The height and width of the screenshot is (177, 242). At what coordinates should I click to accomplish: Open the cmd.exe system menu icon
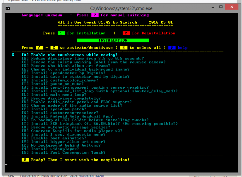tap(7, 8)
